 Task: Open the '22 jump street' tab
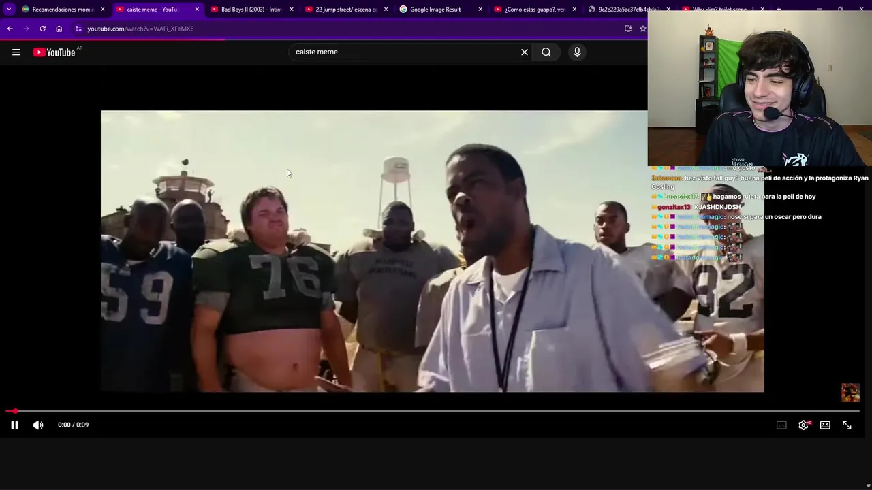pyautogui.click(x=346, y=10)
